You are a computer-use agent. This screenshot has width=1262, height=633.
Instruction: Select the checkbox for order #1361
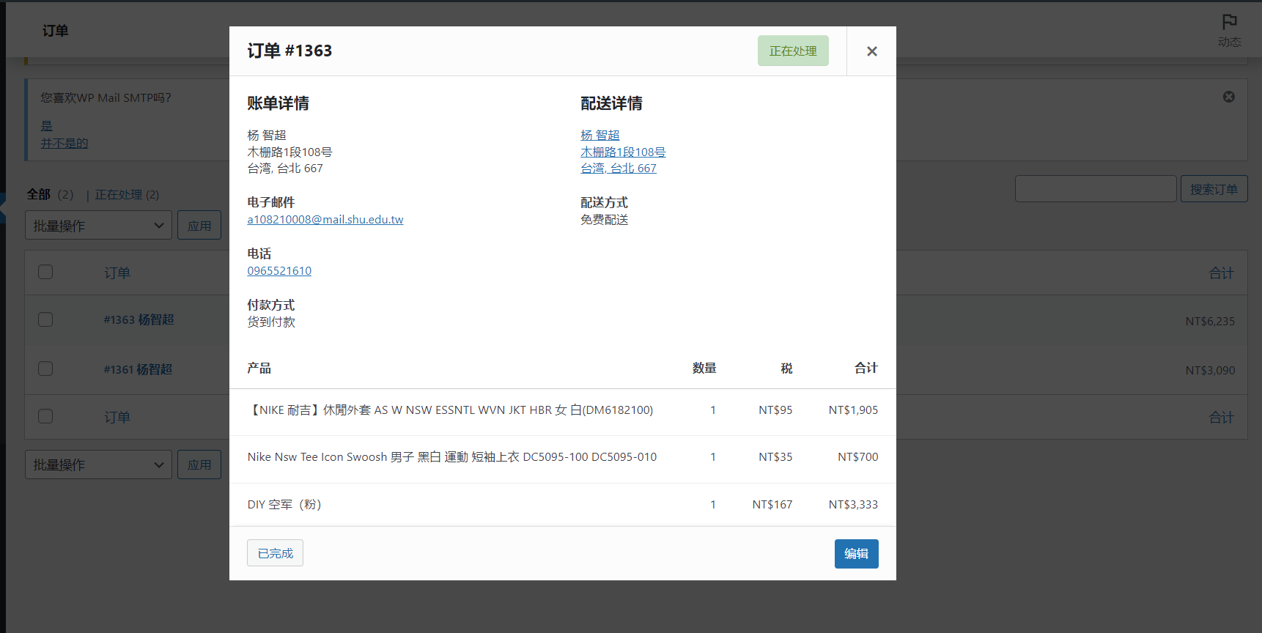(45, 369)
